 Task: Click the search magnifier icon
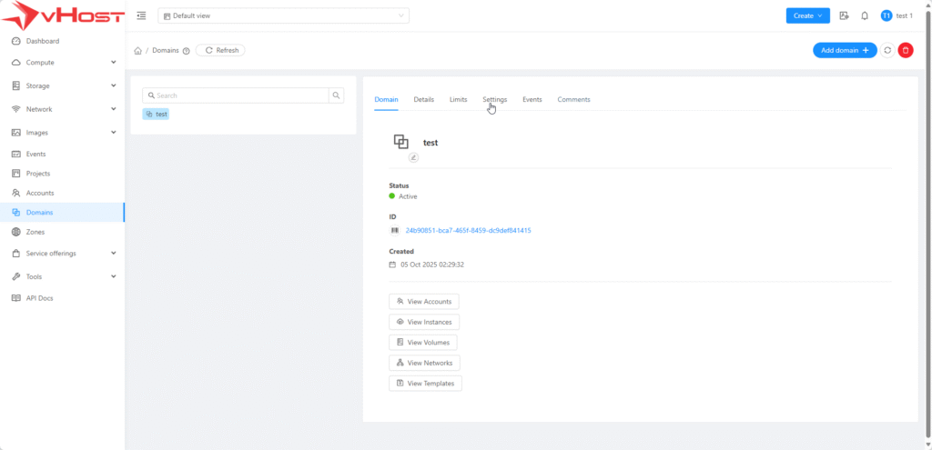click(336, 95)
